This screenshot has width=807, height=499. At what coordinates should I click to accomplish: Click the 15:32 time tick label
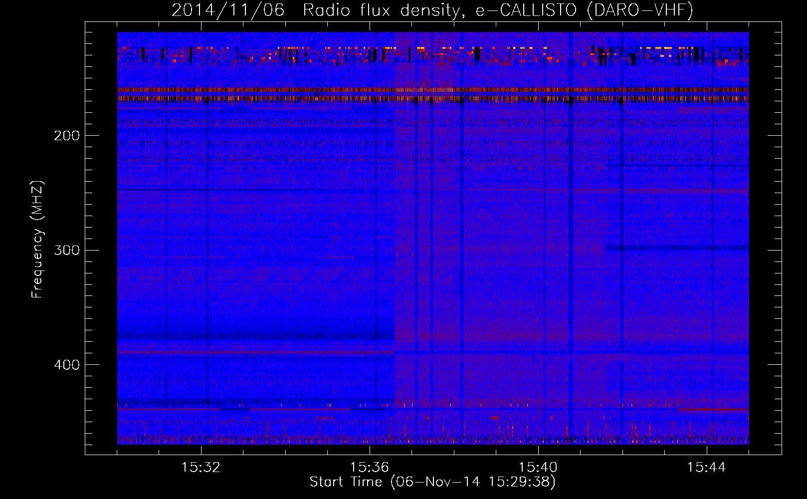(x=201, y=468)
